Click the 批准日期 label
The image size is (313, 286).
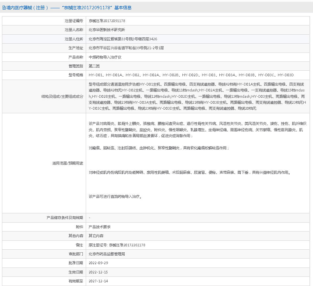click(x=76, y=263)
